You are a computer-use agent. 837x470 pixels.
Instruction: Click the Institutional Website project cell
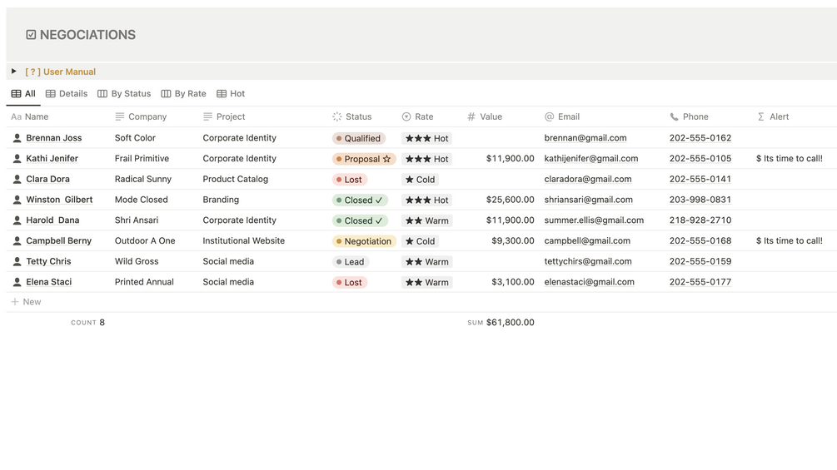point(243,241)
